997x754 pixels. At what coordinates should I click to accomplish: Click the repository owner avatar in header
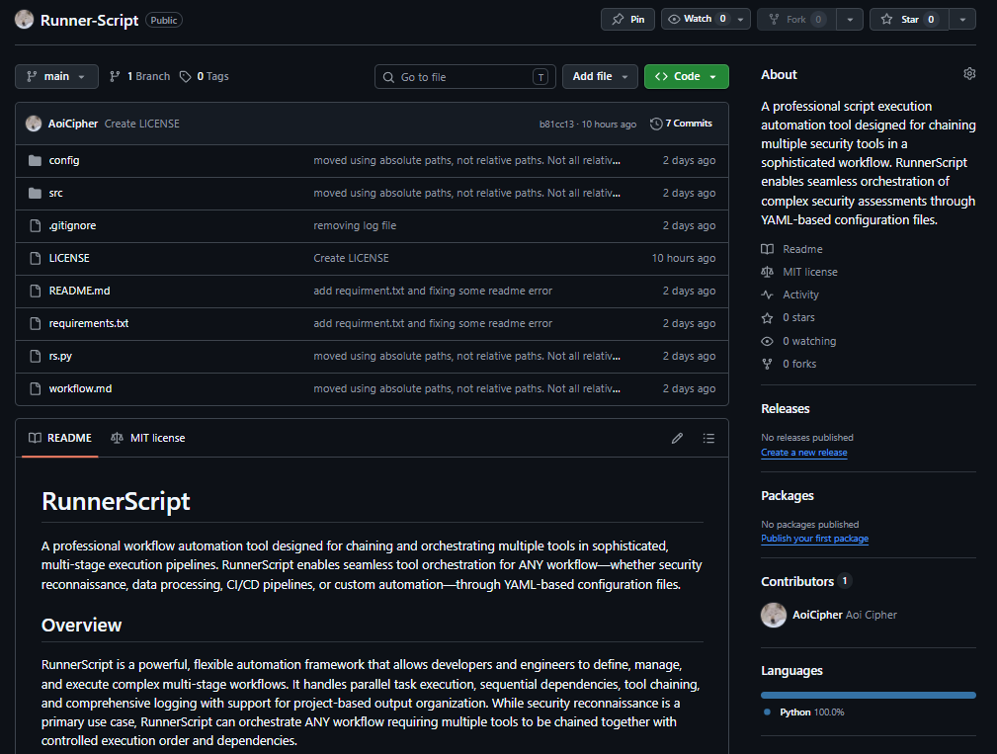24,20
